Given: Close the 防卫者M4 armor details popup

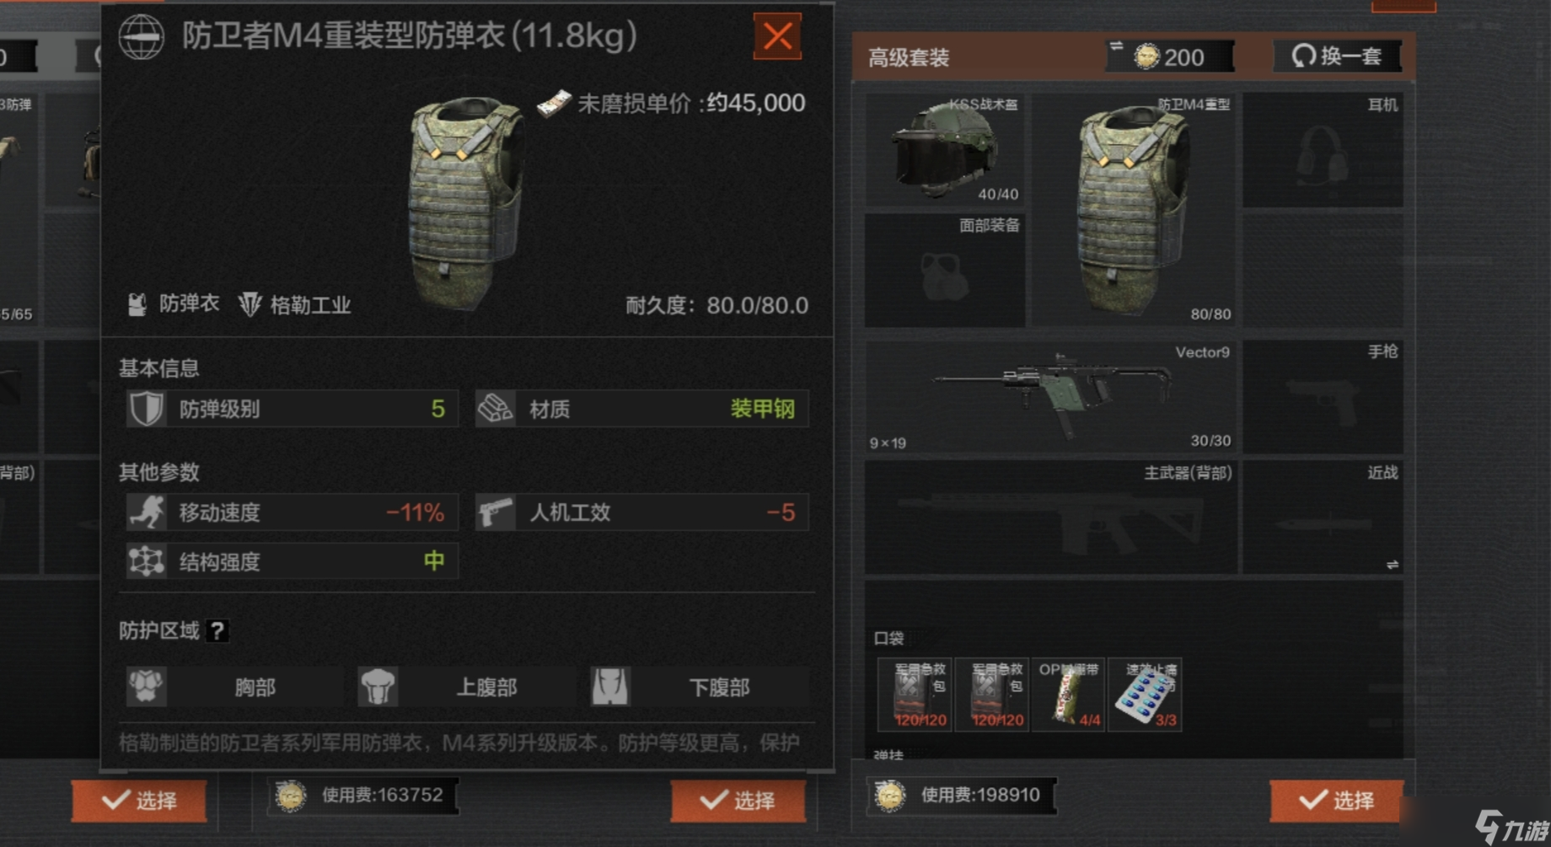Looking at the screenshot, I should 776,36.
